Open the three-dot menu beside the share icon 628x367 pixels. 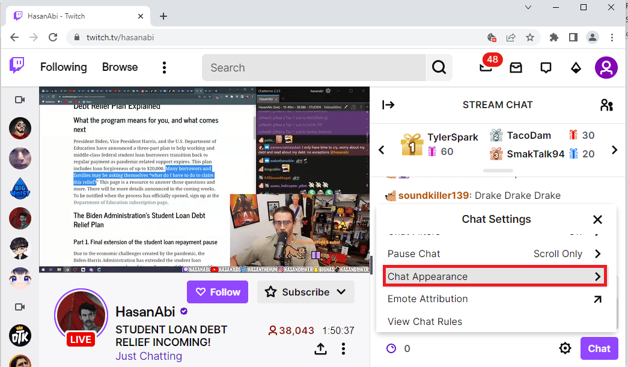(x=343, y=348)
